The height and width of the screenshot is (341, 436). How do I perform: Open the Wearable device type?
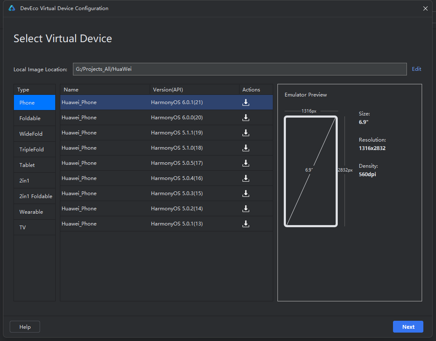(35, 212)
